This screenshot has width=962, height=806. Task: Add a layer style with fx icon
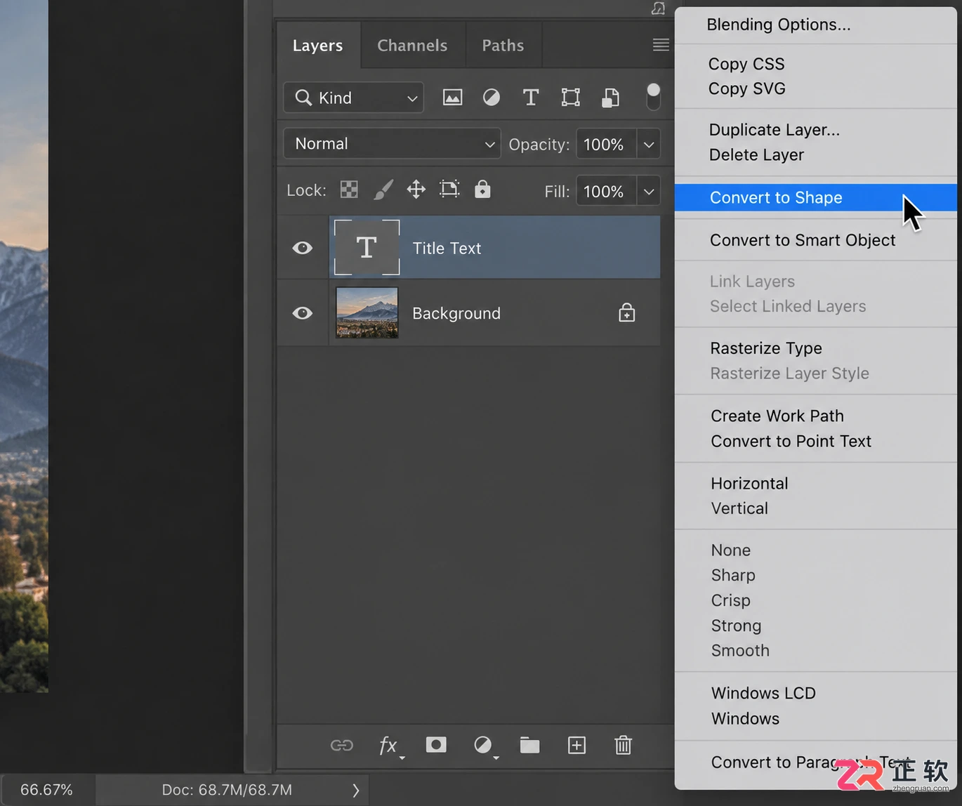coord(389,746)
